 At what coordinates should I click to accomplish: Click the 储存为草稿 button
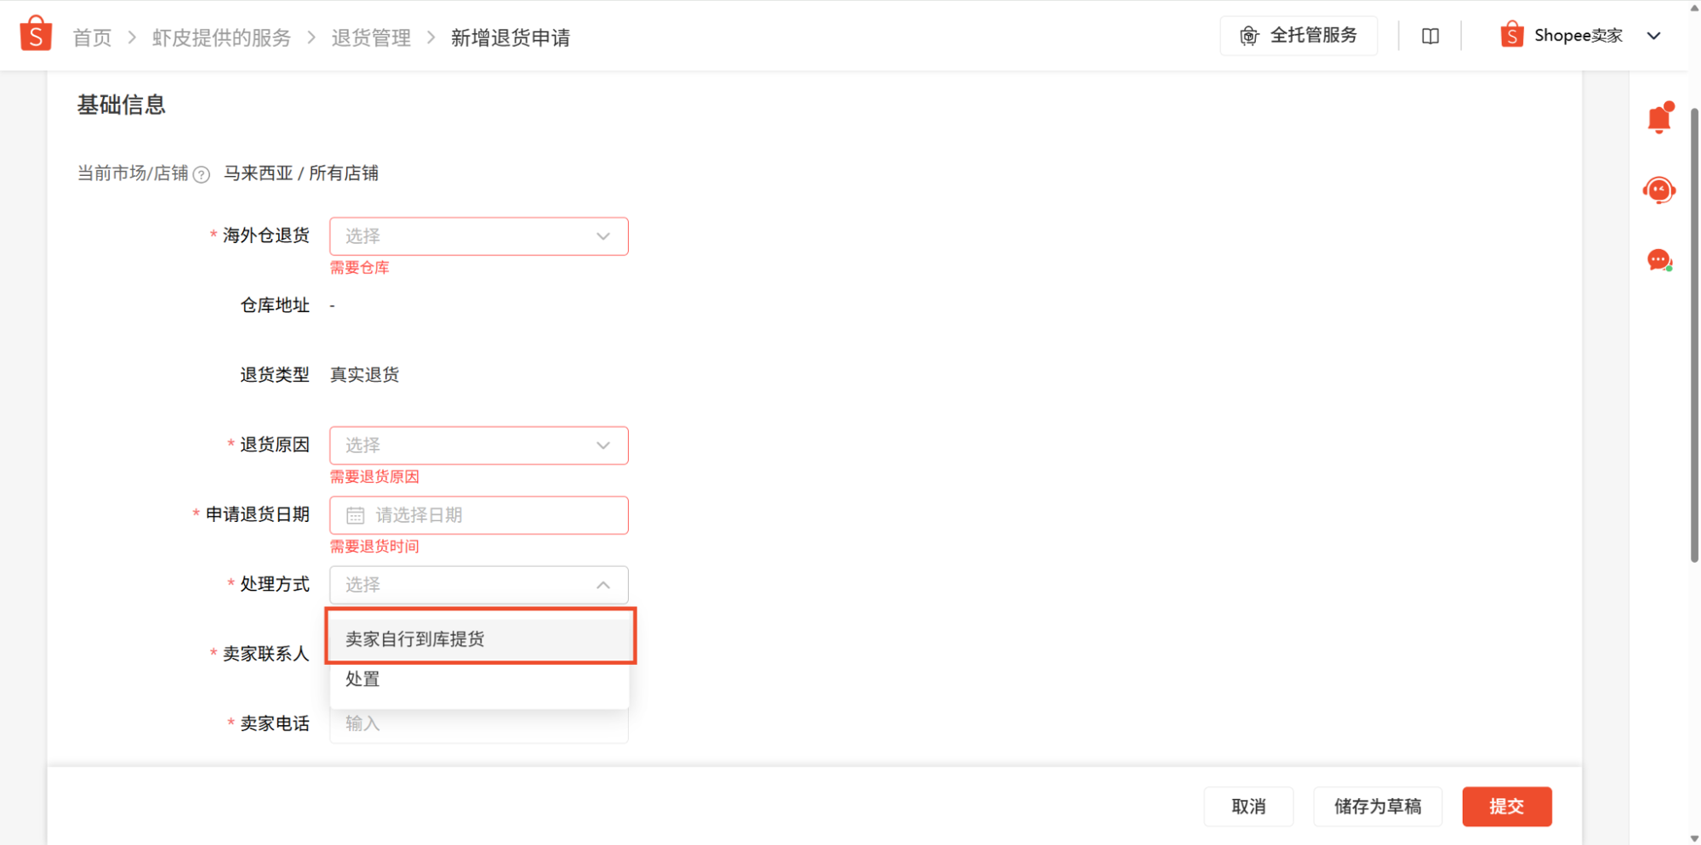tap(1378, 806)
